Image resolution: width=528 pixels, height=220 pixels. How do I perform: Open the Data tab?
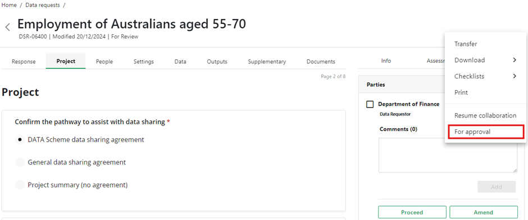(x=180, y=62)
